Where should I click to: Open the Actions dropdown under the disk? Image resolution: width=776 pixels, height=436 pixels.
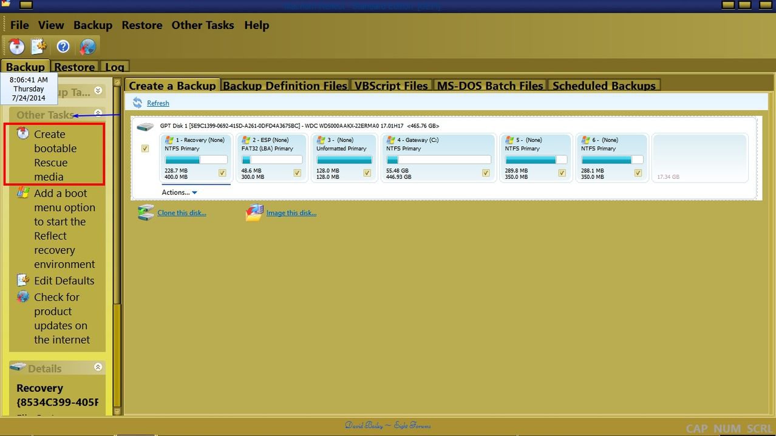pos(179,192)
